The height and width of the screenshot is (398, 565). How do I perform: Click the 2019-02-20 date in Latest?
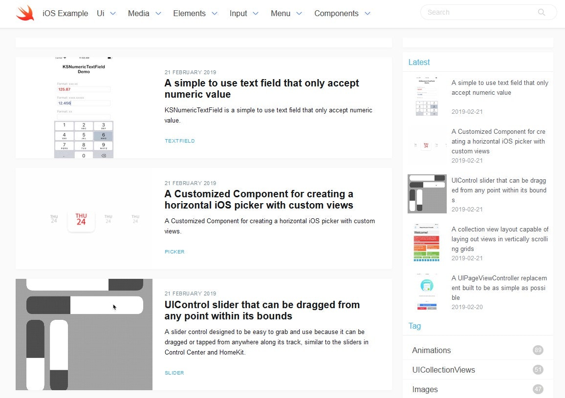coord(467,307)
